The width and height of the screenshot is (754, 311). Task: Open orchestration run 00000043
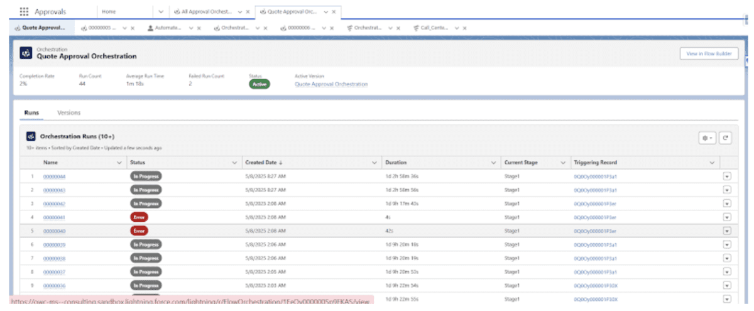(54, 190)
